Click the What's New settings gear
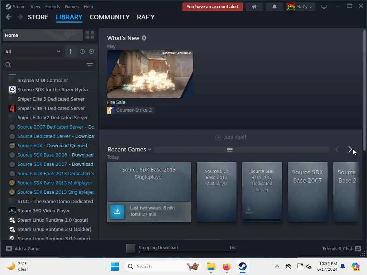This screenshot has height=275, width=367. pyautogui.click(x=144, y=38)
